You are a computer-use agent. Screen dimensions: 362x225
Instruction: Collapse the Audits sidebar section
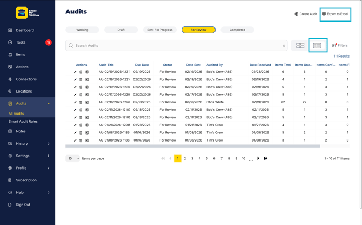49,103
